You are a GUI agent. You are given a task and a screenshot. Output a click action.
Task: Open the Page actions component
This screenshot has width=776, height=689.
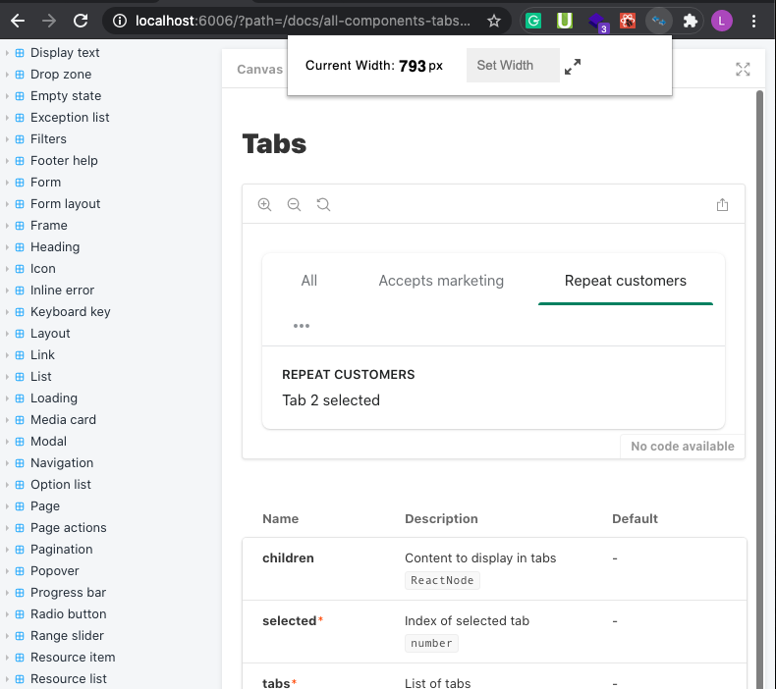pyautogui.click(x=69, y=528)
